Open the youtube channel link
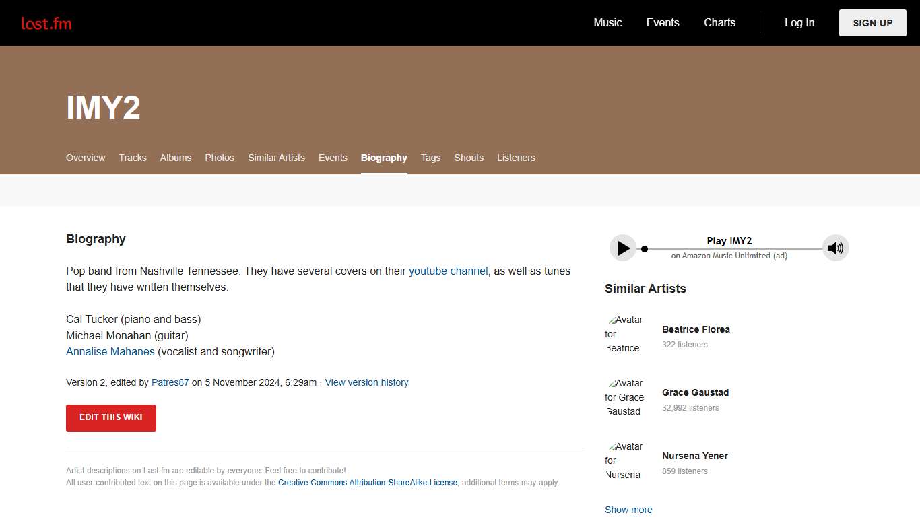The image size is (920, 517). (449, 271)
